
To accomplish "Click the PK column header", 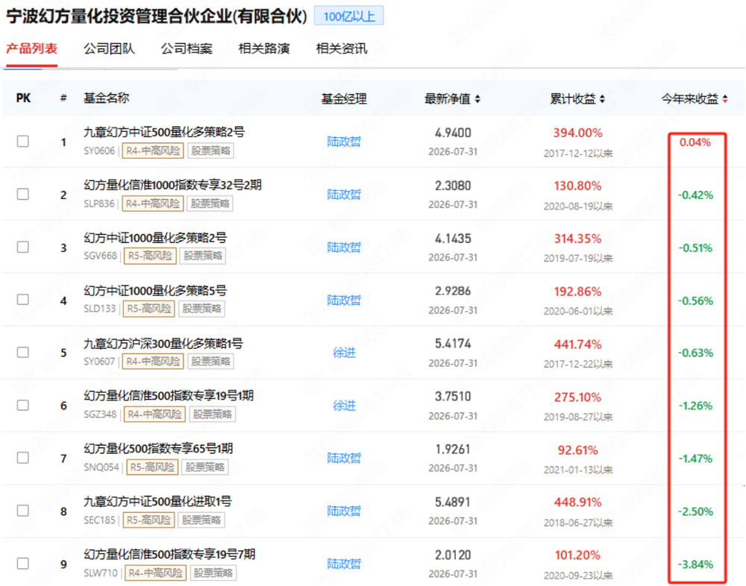I will [x=23, y=98].
